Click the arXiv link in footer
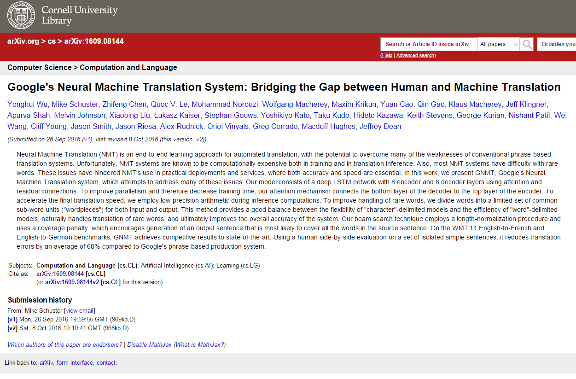576x379 pixels. click(x=46, y=363)
